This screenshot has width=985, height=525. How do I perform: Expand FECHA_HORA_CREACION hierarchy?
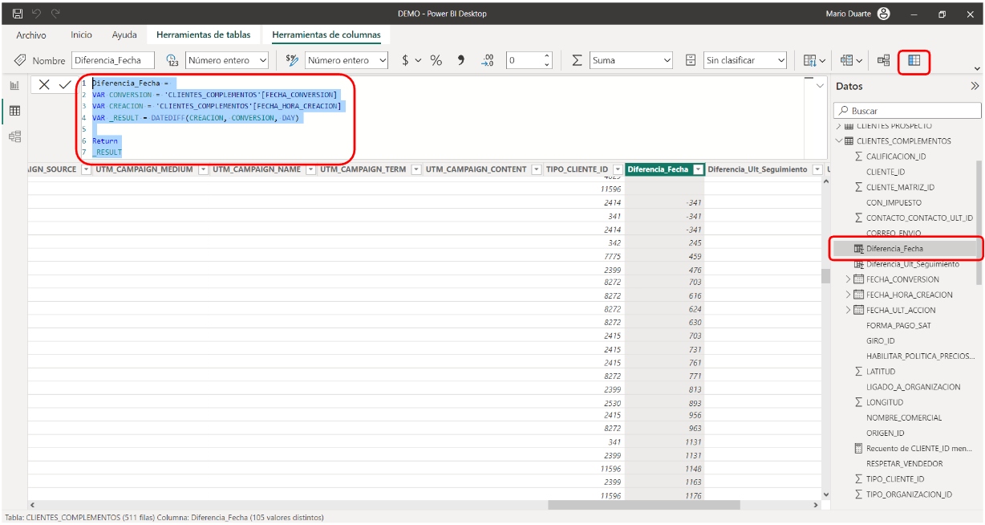(x=849, y=295)
